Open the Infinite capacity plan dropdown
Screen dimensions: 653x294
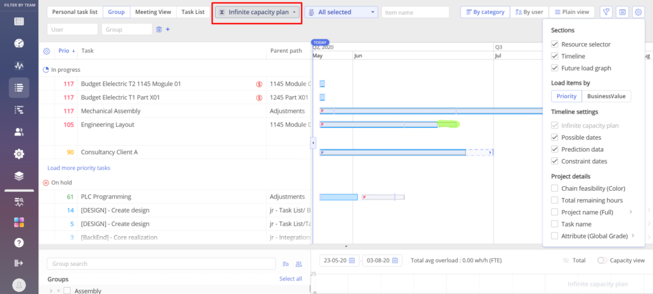point(257,12)
